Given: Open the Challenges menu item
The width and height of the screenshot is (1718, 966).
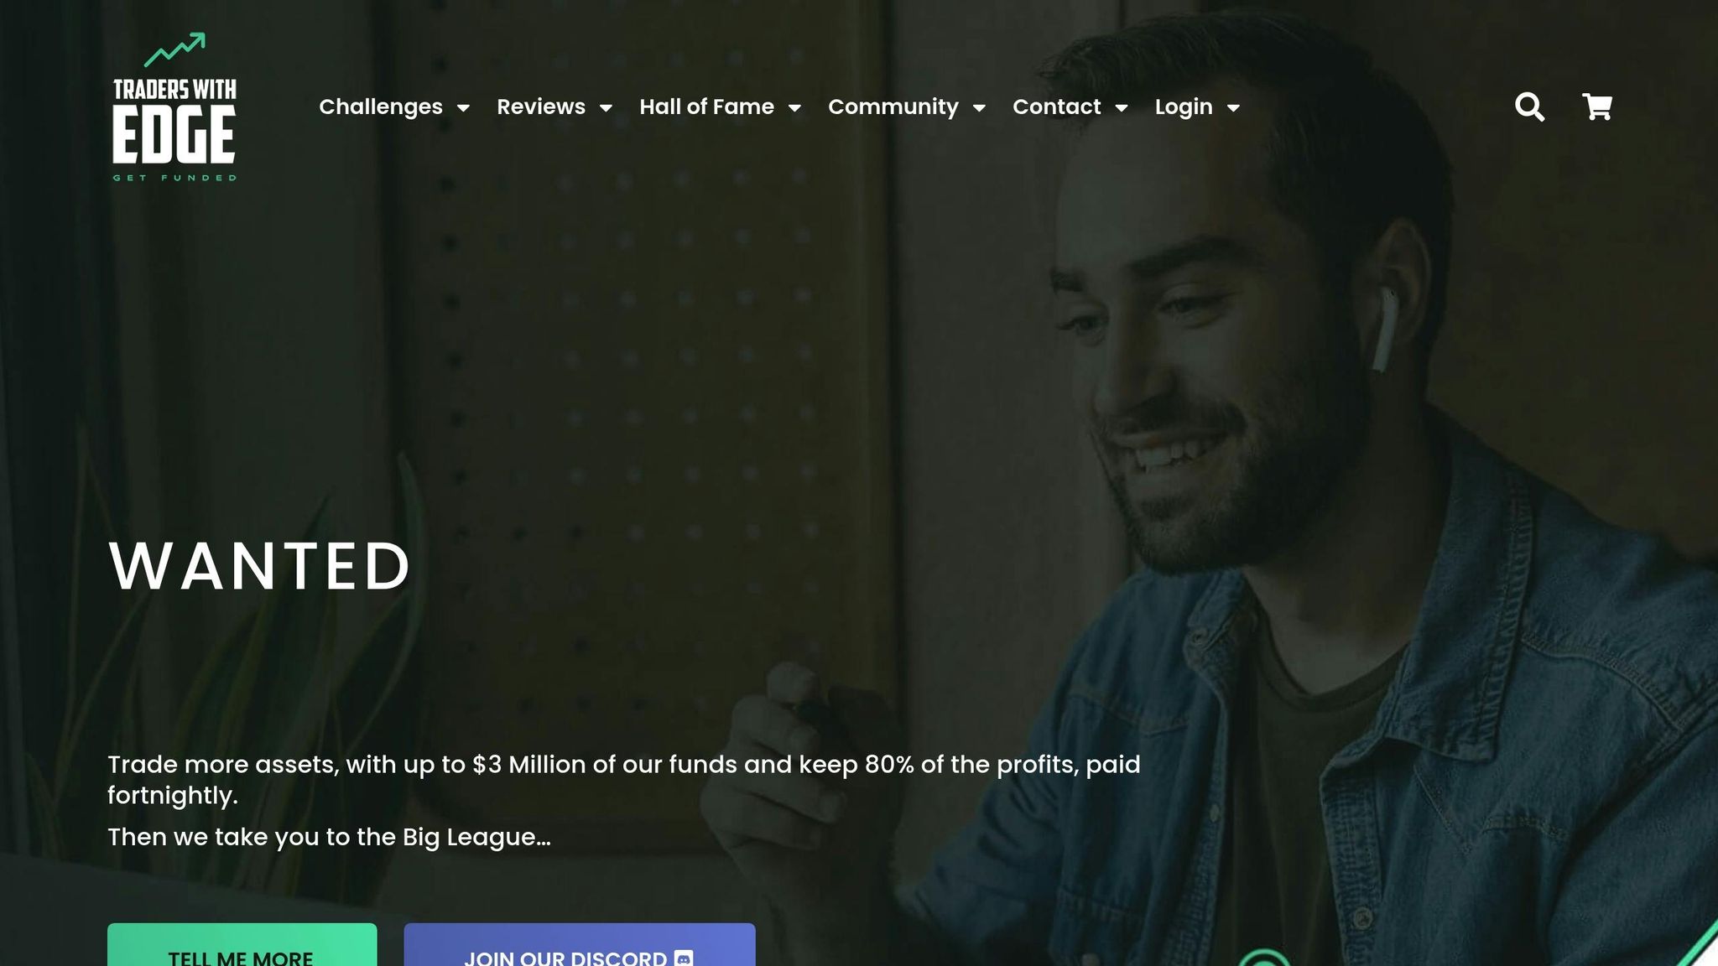Looking at the screenshot, I should (381, 106).
